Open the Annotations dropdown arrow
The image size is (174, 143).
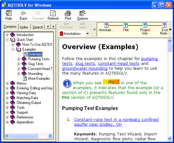87,34
